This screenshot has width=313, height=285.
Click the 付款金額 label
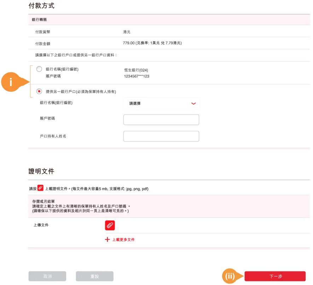43,44
